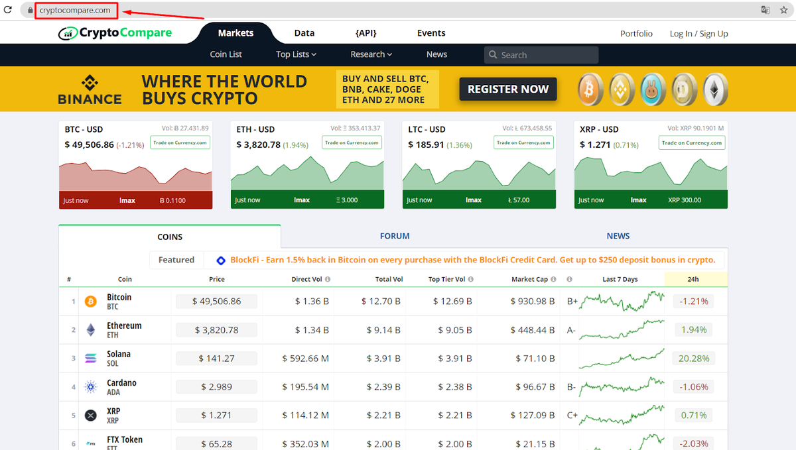Click info icon next to Direct Vol
Screen dimensions: 796x450
pos(328,279)
